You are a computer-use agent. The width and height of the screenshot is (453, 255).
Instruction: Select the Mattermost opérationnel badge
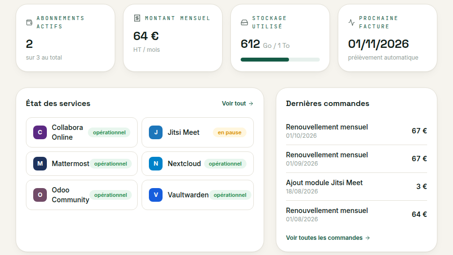[111, 164]
